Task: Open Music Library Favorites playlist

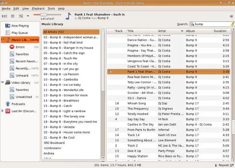Action: [x=22, y=54]
